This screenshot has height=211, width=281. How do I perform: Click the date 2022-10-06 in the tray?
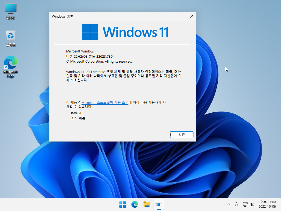[267, 207]
